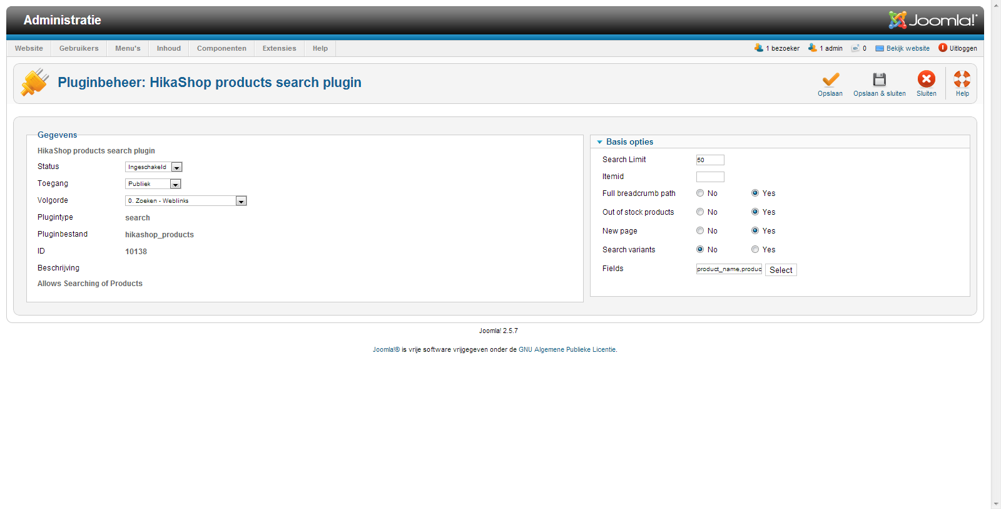Click the red Sluiten icon
The height and width of the screenshot is (509, 1001).
click(x=927, y=79)
